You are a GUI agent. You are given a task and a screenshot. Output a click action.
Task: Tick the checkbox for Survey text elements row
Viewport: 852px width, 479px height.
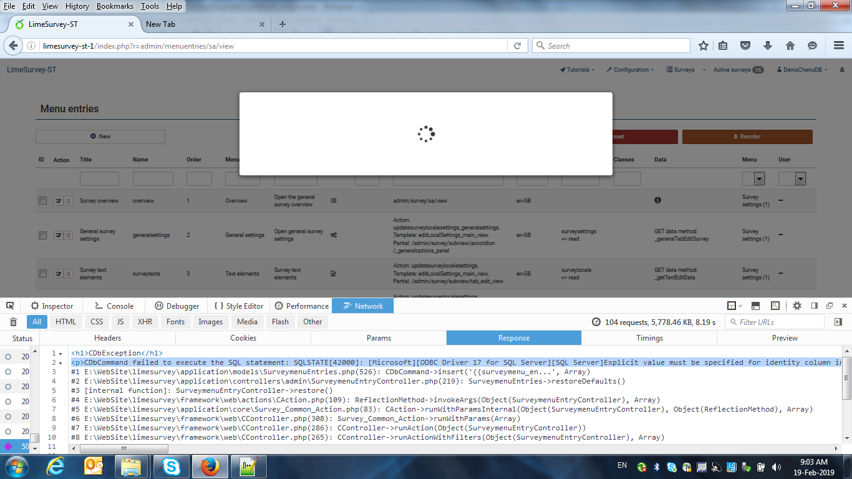point(42,273)
